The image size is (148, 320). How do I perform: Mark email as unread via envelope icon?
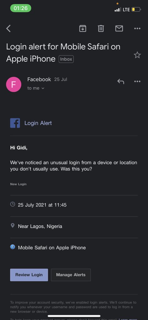[x=119, y=28]
